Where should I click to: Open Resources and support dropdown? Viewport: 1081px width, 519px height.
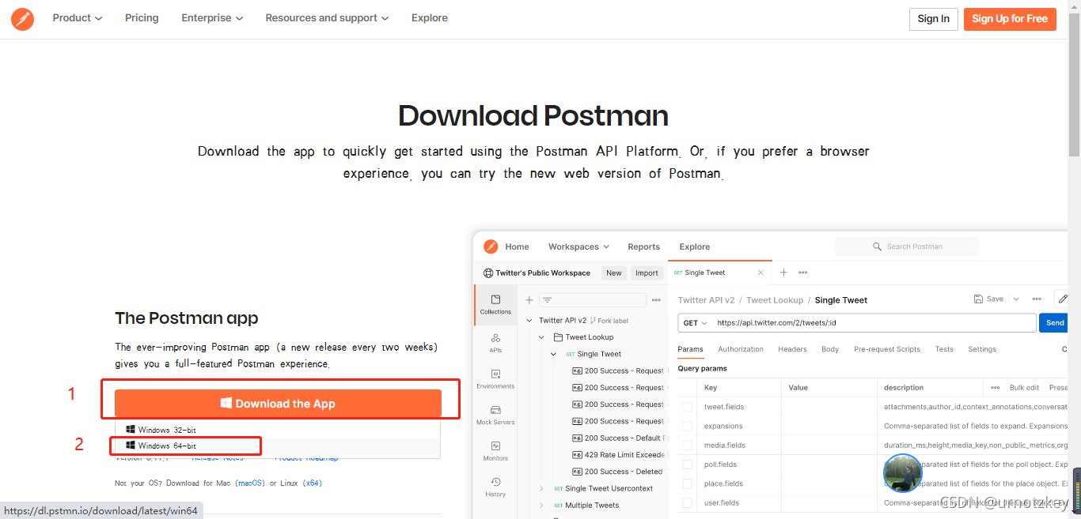pos(327,18)
